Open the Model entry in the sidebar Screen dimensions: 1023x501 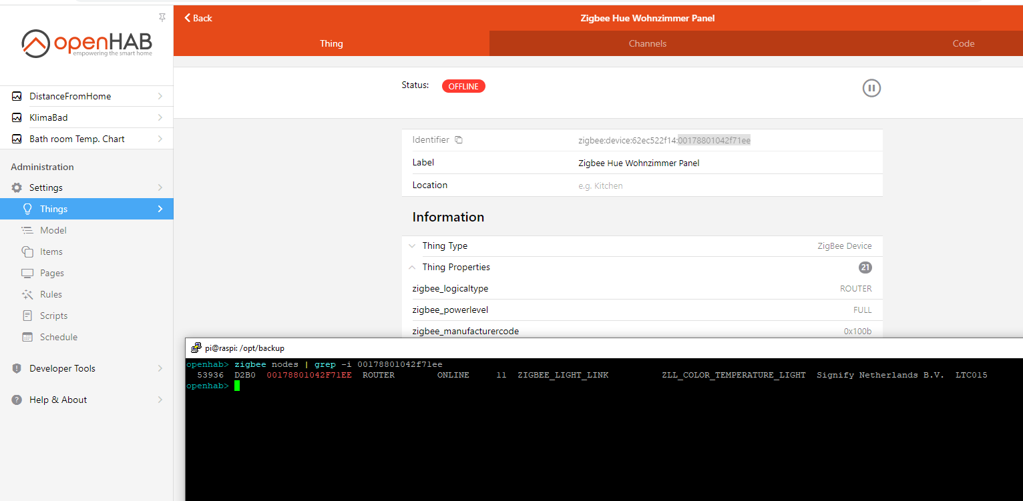tap(53, 230)
